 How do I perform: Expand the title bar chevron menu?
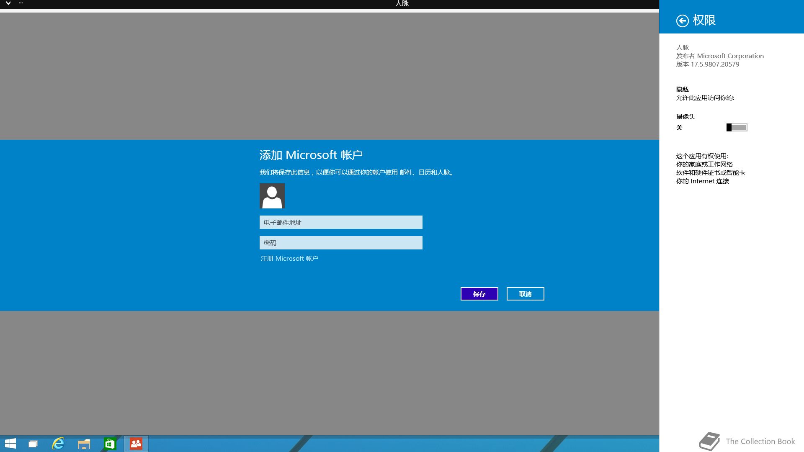(8, 3)
